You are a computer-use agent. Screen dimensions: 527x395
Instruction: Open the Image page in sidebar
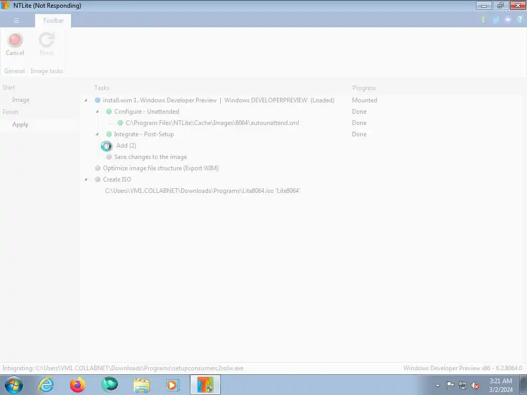[21, 100]
